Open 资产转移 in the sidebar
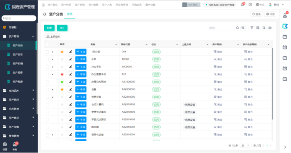291x153 pixels. tap(18, 73)
